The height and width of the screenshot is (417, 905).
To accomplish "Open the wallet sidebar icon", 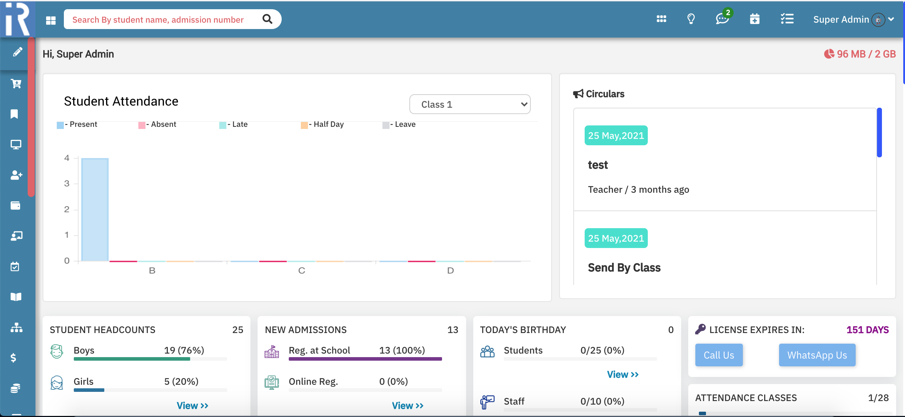I will coord(15,205).
